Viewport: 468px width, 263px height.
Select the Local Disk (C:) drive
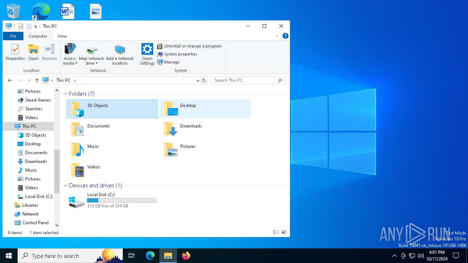tap(112, 201)
